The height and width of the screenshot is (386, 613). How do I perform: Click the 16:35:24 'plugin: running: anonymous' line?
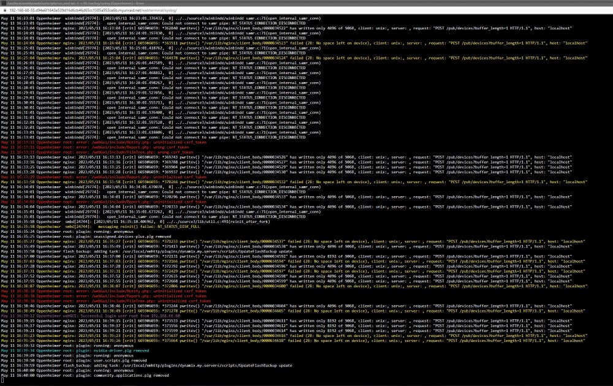(x=67, y=231)
